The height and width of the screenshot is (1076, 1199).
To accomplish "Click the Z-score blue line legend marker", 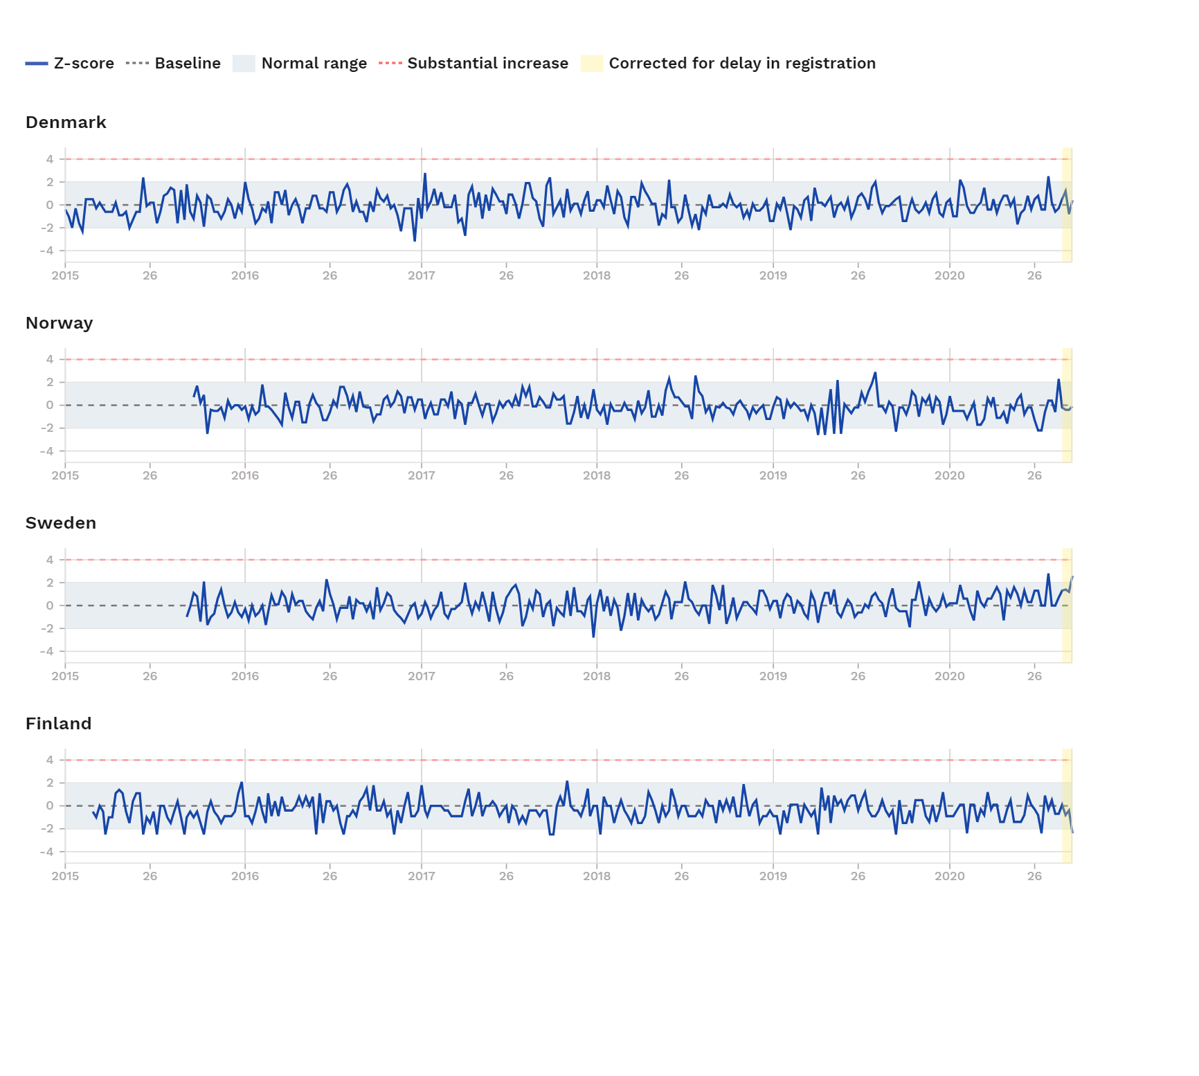I will click(x=37, y=64).
